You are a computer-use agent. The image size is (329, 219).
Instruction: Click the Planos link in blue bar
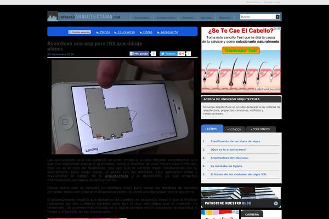tap(103, 32)
